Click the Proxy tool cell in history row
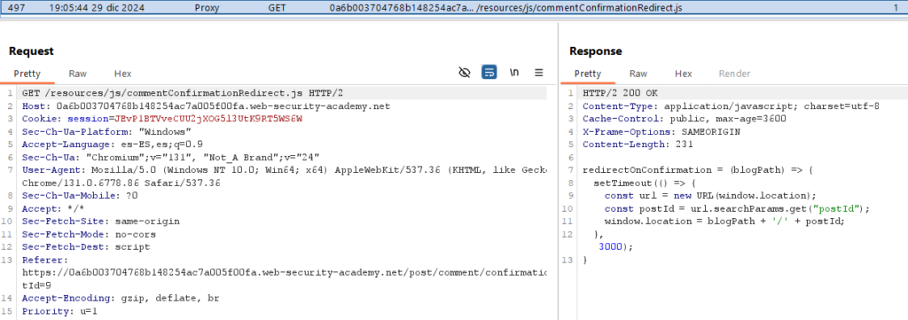 pyautogui.click(x=207, y=9)
